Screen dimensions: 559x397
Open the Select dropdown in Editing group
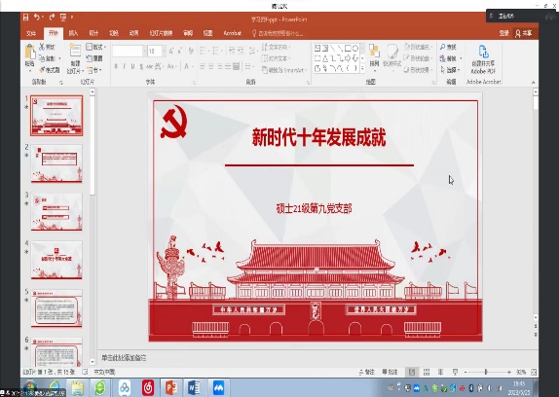(451, 70)
